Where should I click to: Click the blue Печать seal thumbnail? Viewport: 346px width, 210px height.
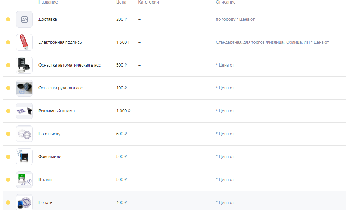(24, 202)
